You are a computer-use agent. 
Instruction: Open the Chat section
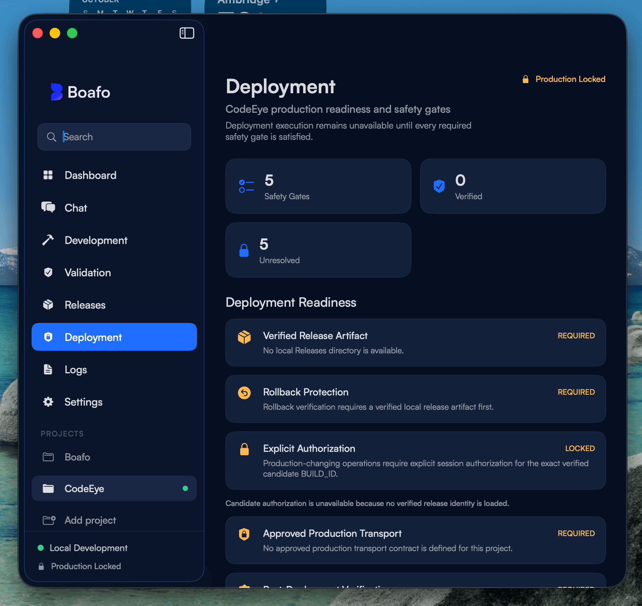114,208
